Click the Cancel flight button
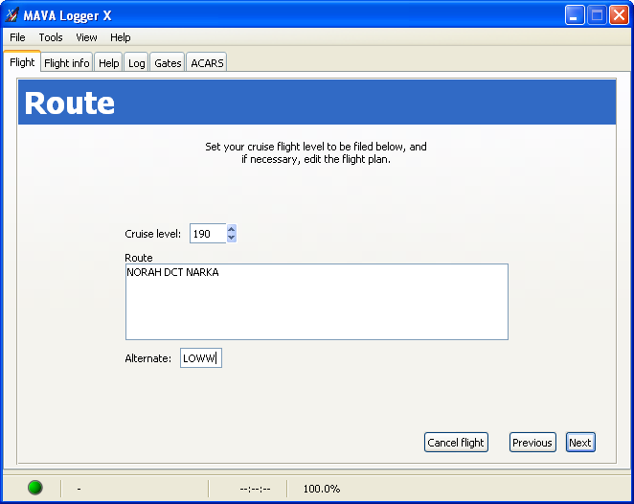Image resolution: width=634 pixels, height=504 pixels. (x=456, y=442)
